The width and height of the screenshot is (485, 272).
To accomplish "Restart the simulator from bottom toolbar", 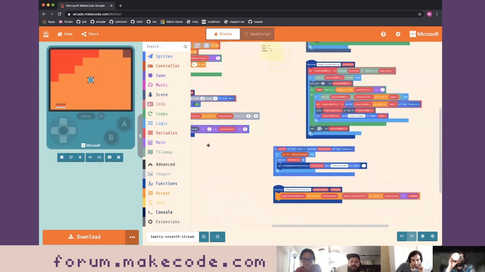I will (71, 157).
